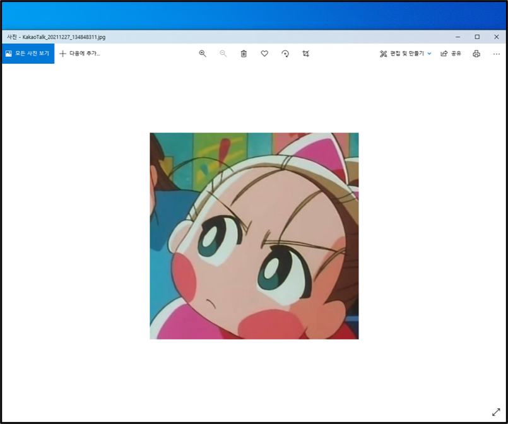Click the window title KakaoTalk_20211227_134848311.jpg
Screen dimensions: 508x424
click(64, 37)
